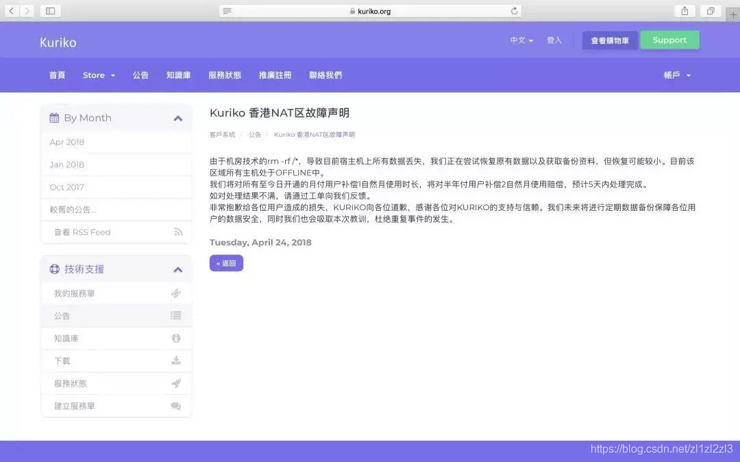
Task: Click the calendar icon beside By Month
Action: click(x=54, y=118)
